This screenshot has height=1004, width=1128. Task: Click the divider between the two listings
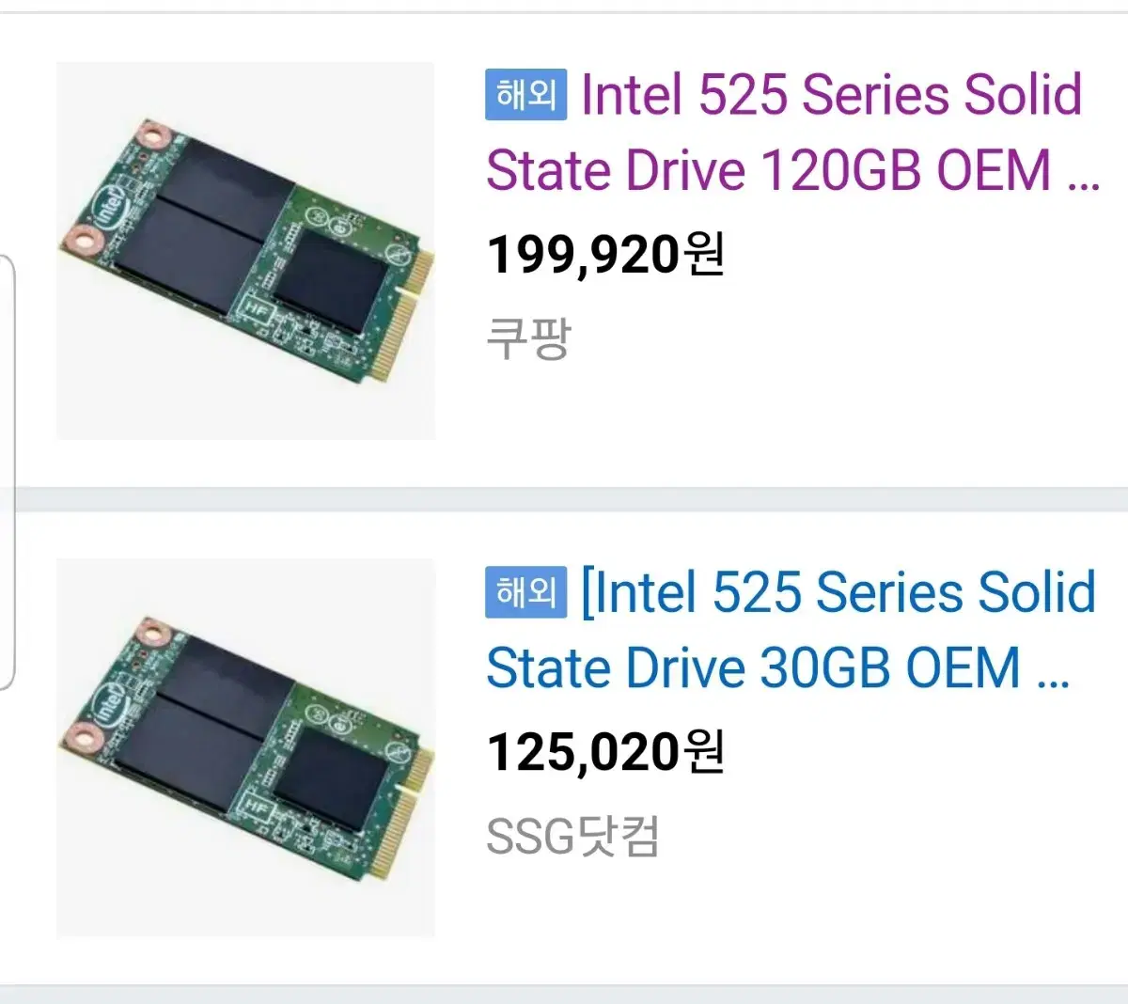tap(564, 494)
